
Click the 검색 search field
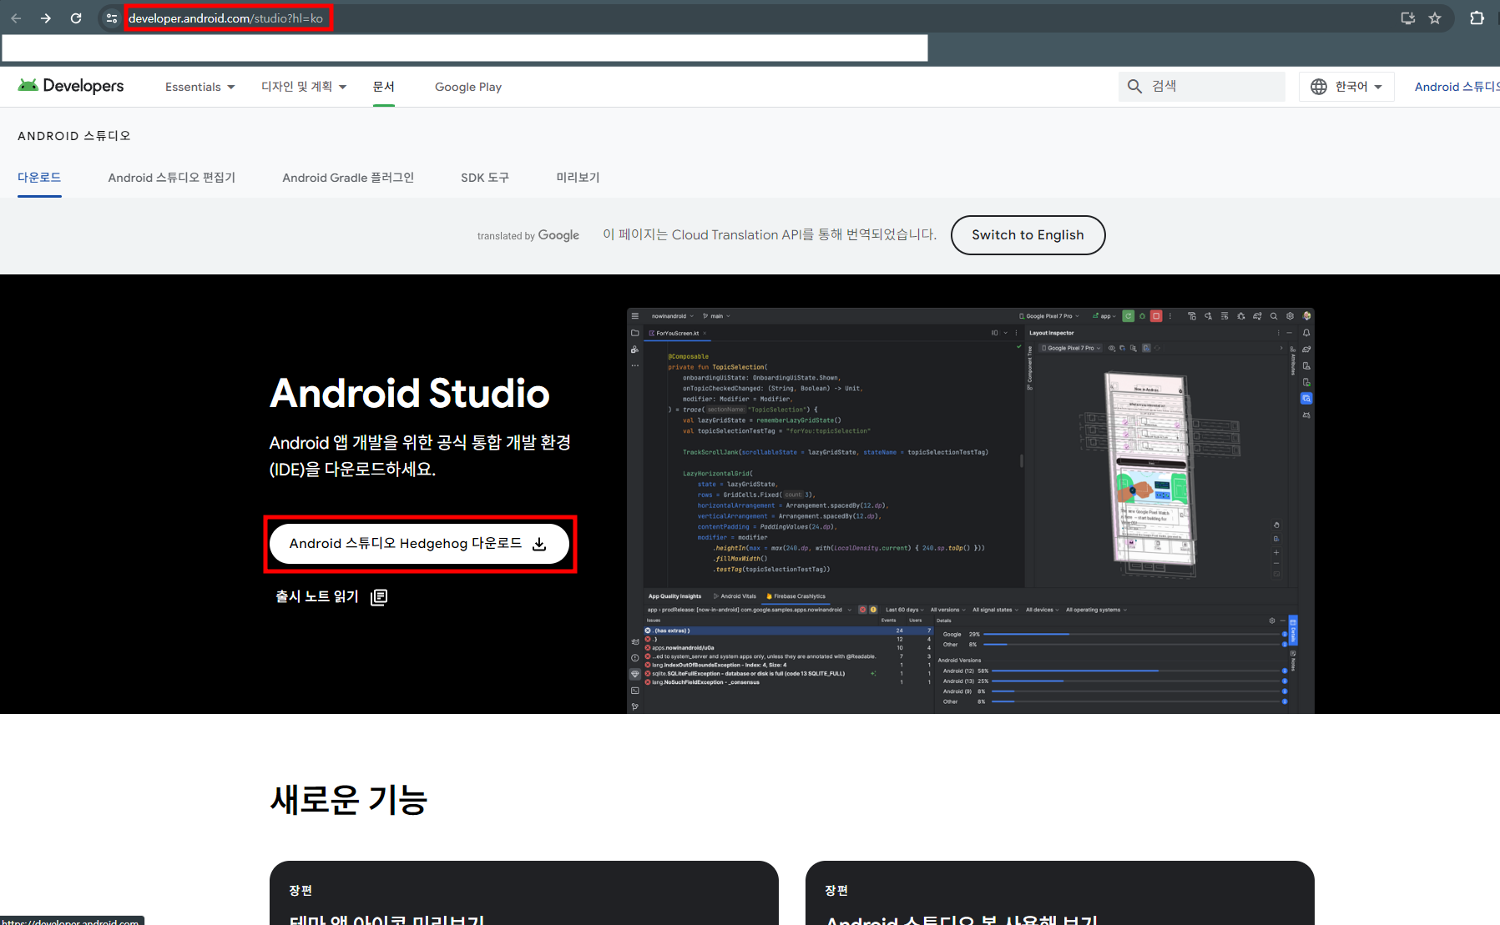click(1202, 86)
